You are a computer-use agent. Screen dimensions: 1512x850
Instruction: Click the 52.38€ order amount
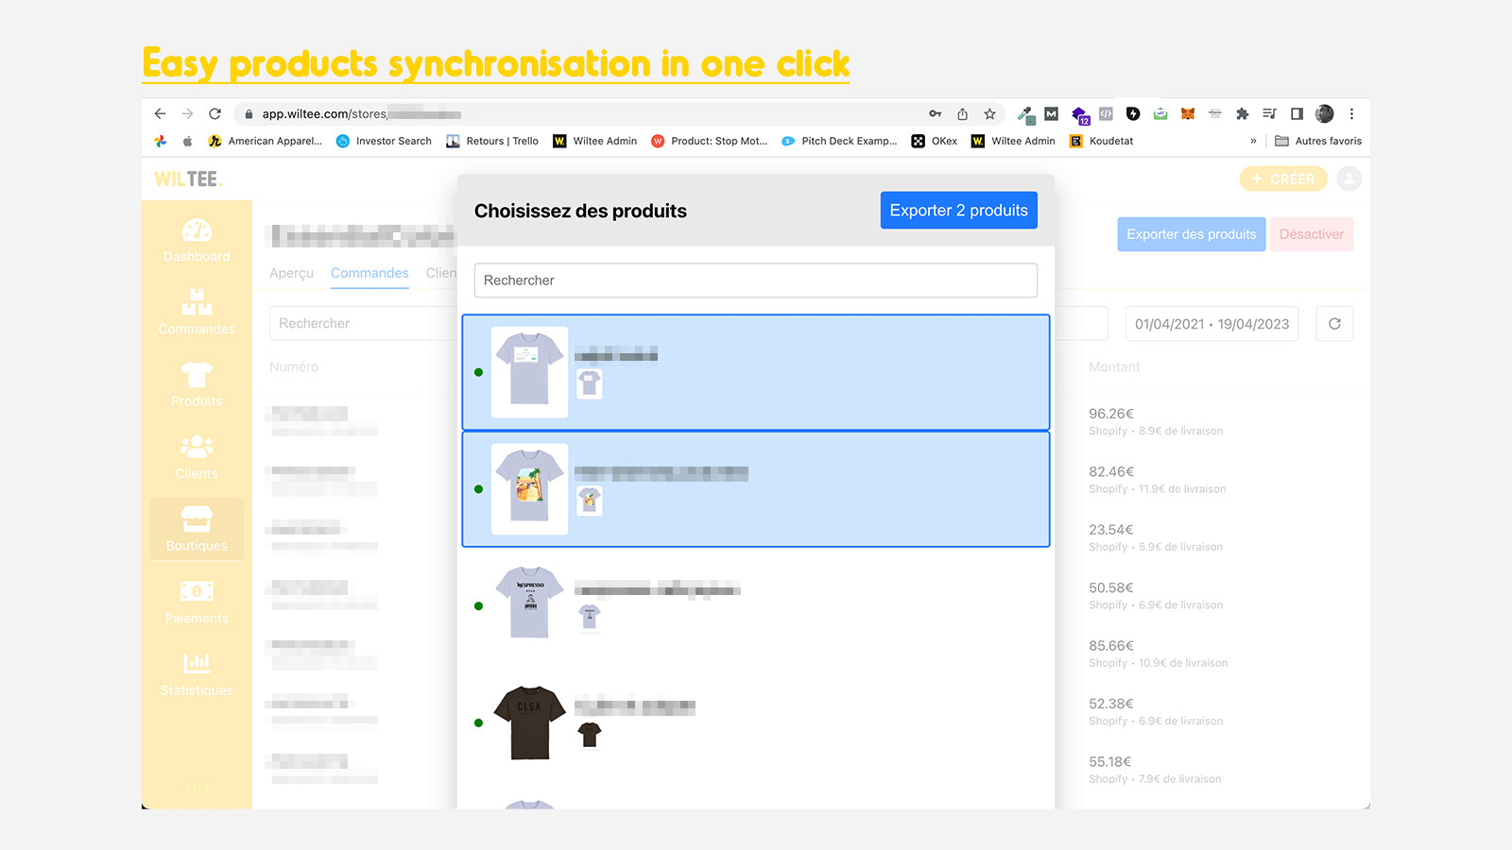point(1111,704)
